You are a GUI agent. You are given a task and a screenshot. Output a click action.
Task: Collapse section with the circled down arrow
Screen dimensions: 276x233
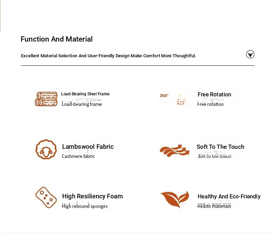point(250,54)
